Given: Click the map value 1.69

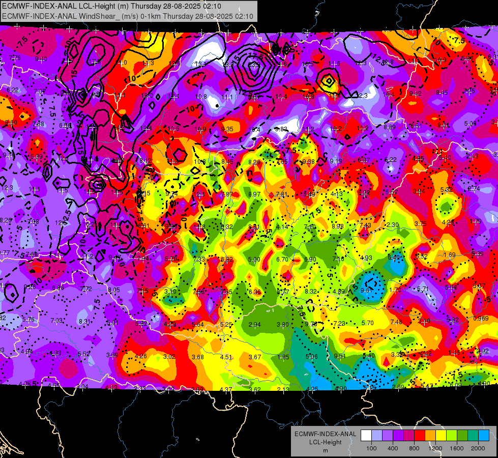Looking at the screenshot, I should click(450, 254).
